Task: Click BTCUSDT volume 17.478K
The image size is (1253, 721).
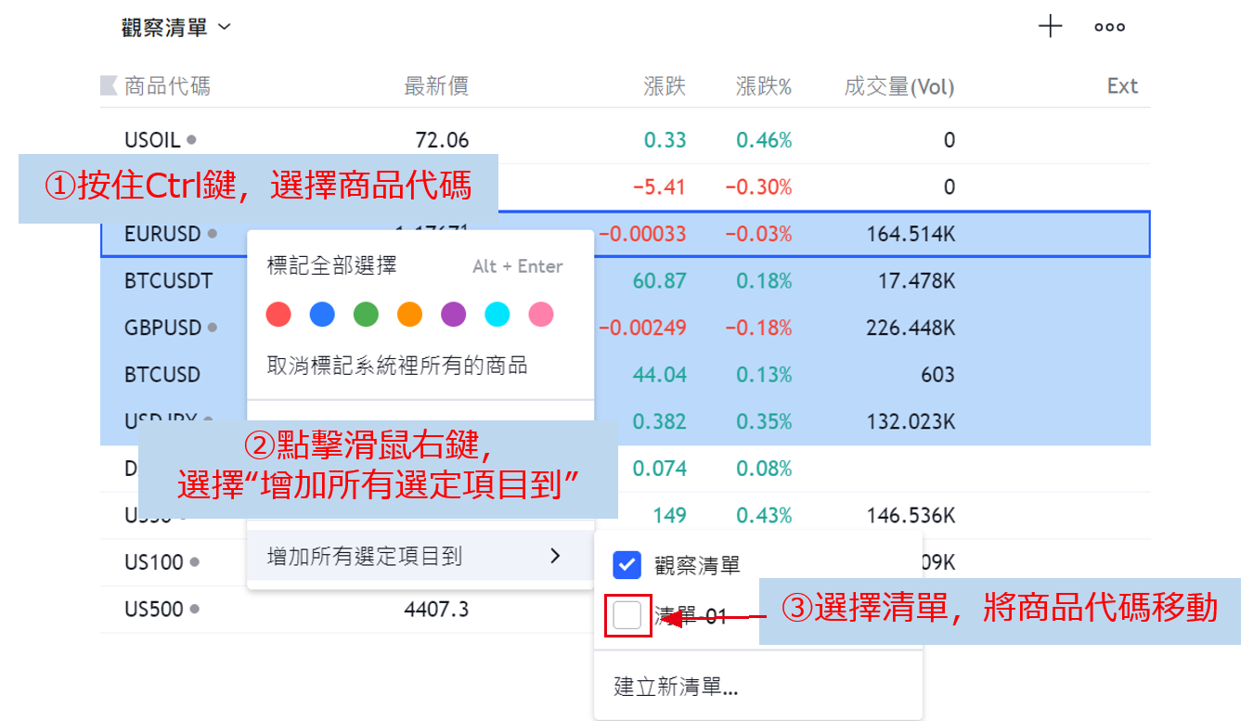Action: coord(916,280)
